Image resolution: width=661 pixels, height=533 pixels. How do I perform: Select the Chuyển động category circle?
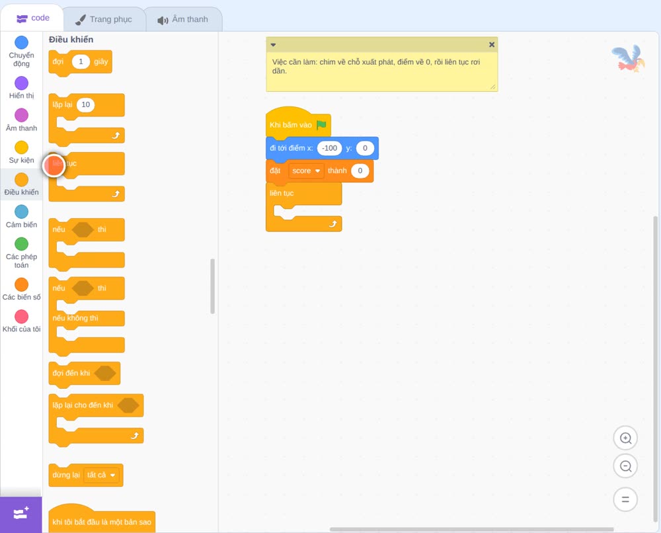tap(21, 42)
